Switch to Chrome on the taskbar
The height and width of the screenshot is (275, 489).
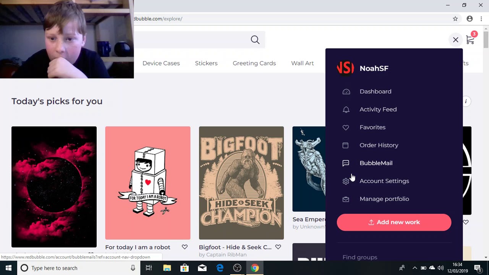click(255, 268)
